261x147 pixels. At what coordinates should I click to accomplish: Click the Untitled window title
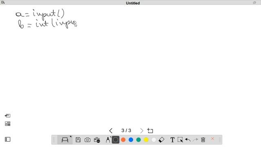click(x=133, y=3)
